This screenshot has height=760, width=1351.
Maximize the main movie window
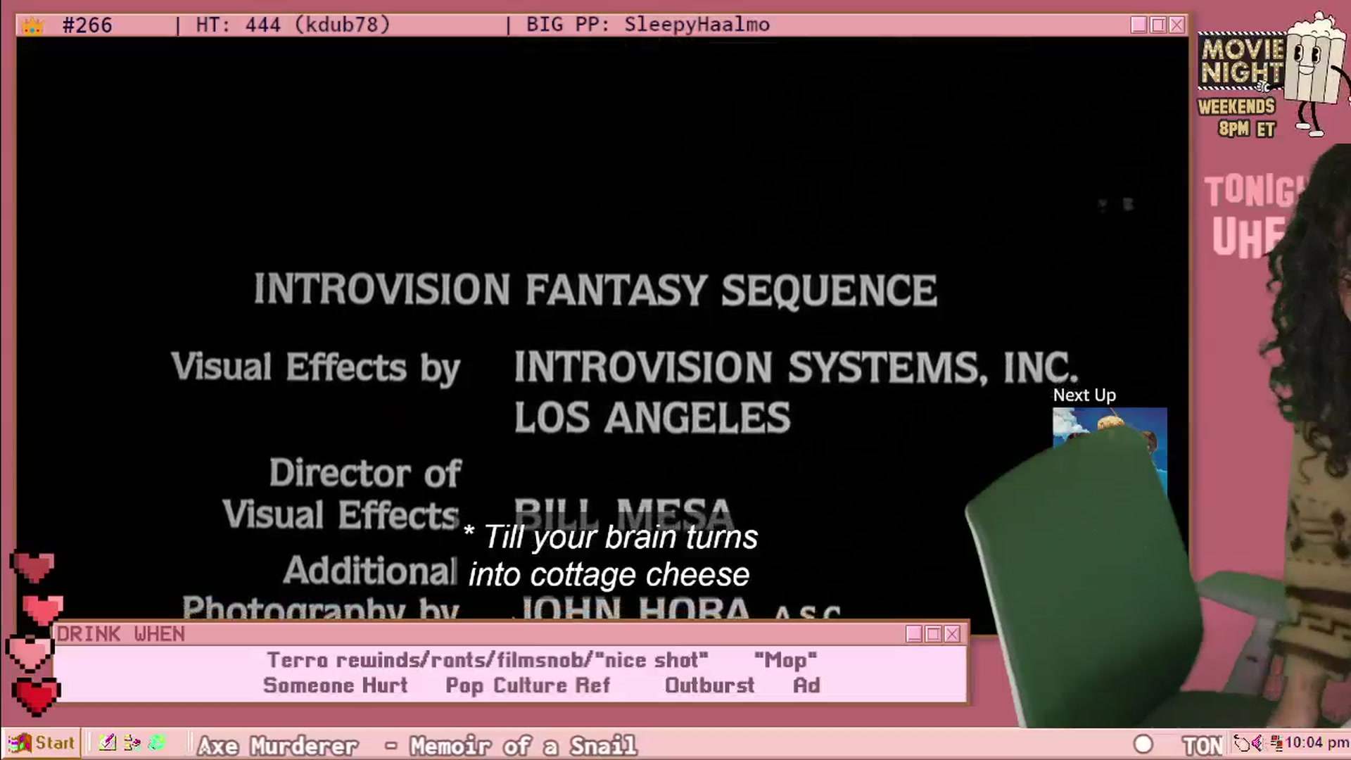1157,25
